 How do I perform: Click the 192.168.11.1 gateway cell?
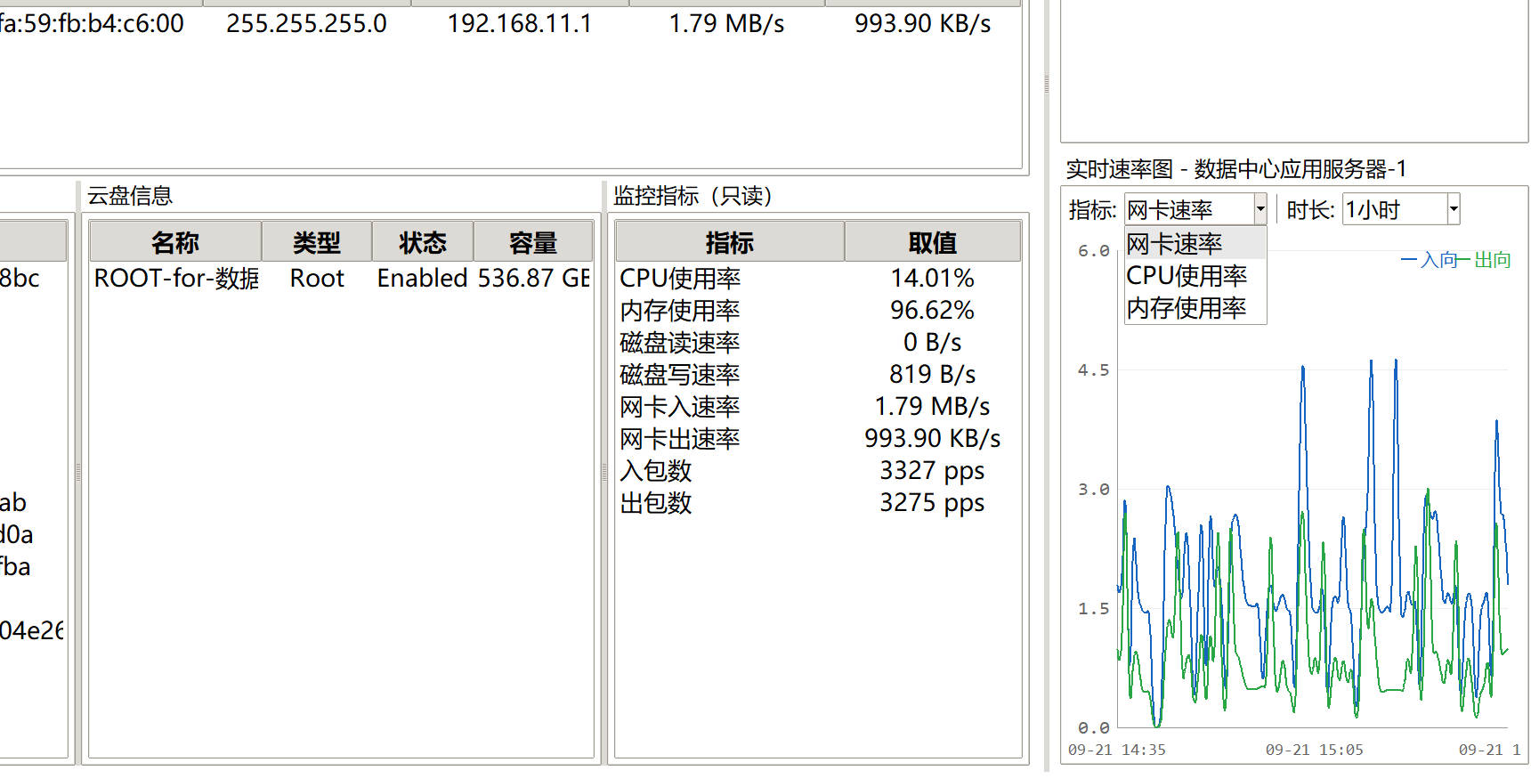tap(520, 24)
